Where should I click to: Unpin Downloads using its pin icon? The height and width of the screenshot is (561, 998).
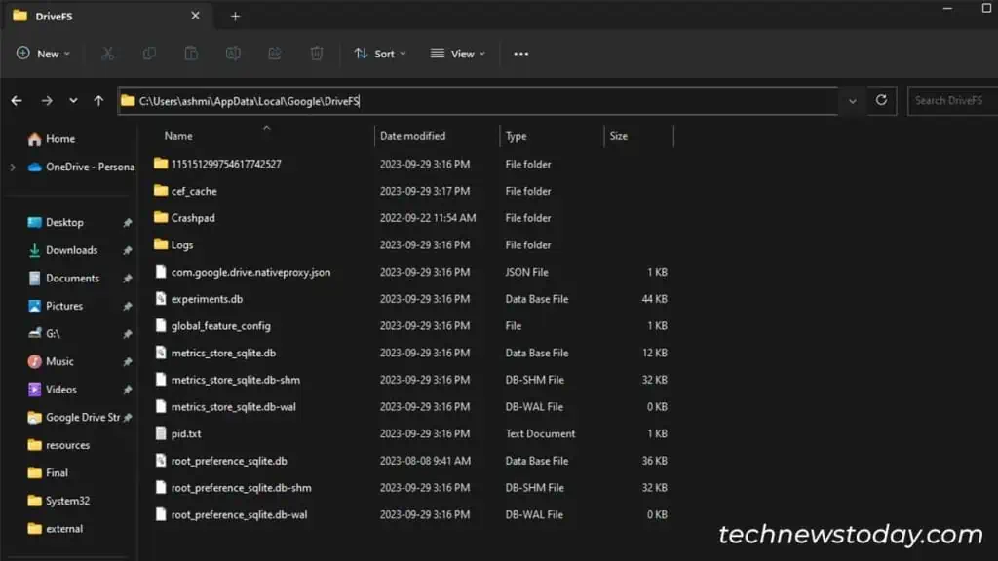pyautogui.click(x=128, y=250)
